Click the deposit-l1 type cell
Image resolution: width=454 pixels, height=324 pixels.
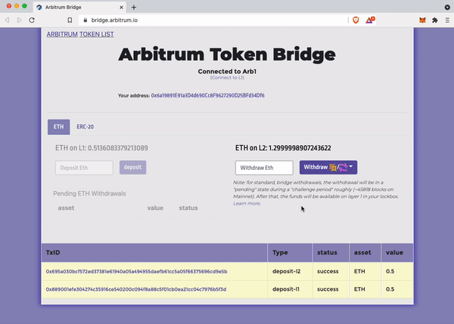[290, 289]
